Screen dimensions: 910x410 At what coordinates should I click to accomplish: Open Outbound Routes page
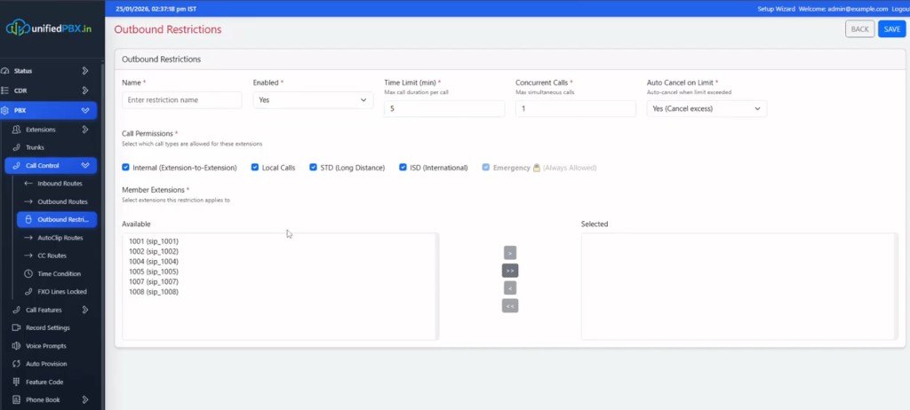click(x=63, y=201)
